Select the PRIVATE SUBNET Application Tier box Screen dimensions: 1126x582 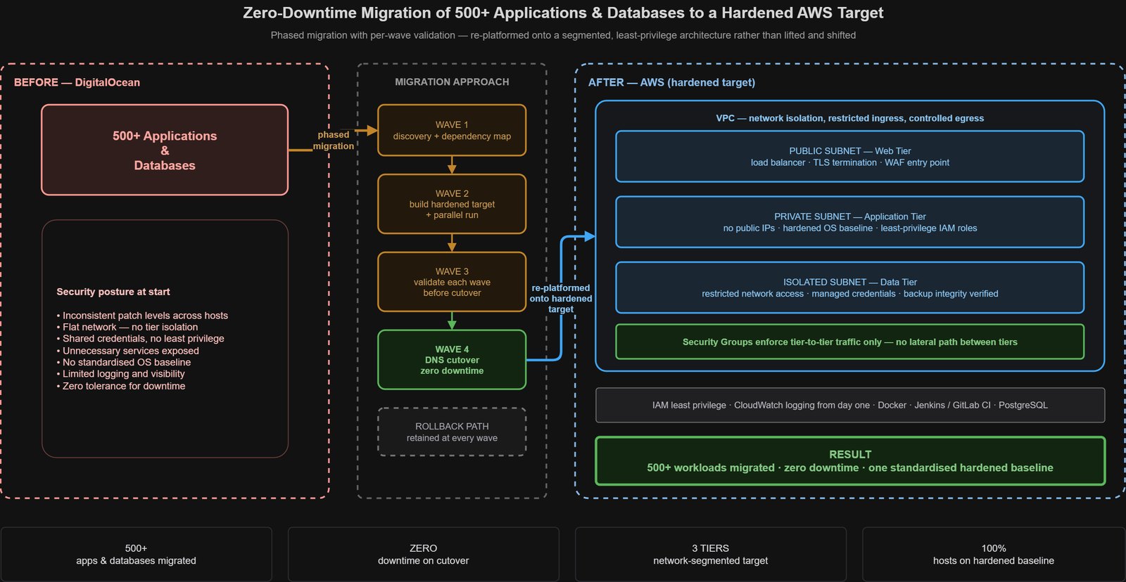pyautogui.click(x=850, y=222)
